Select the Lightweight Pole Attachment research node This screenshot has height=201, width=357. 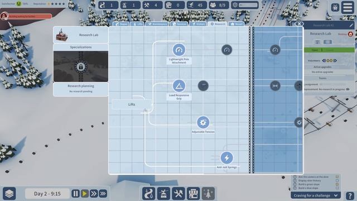click(x=179, y=50)
